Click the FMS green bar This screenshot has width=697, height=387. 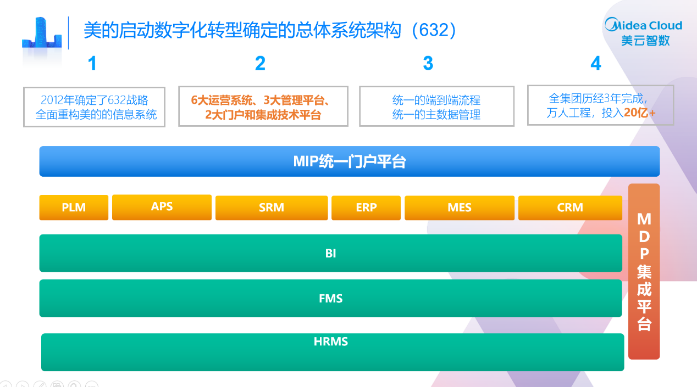tap(330, 298)
